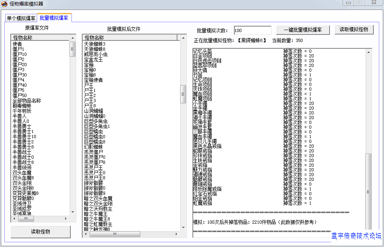Image resolution: width=384 pixels, height=247 pixels.
Task: Switch to 单个模拟爆率 tab
Action: [x=21, y=18]
